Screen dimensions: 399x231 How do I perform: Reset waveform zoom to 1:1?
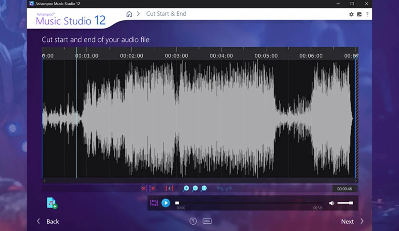pyautogui.click(x=204, y=189)
